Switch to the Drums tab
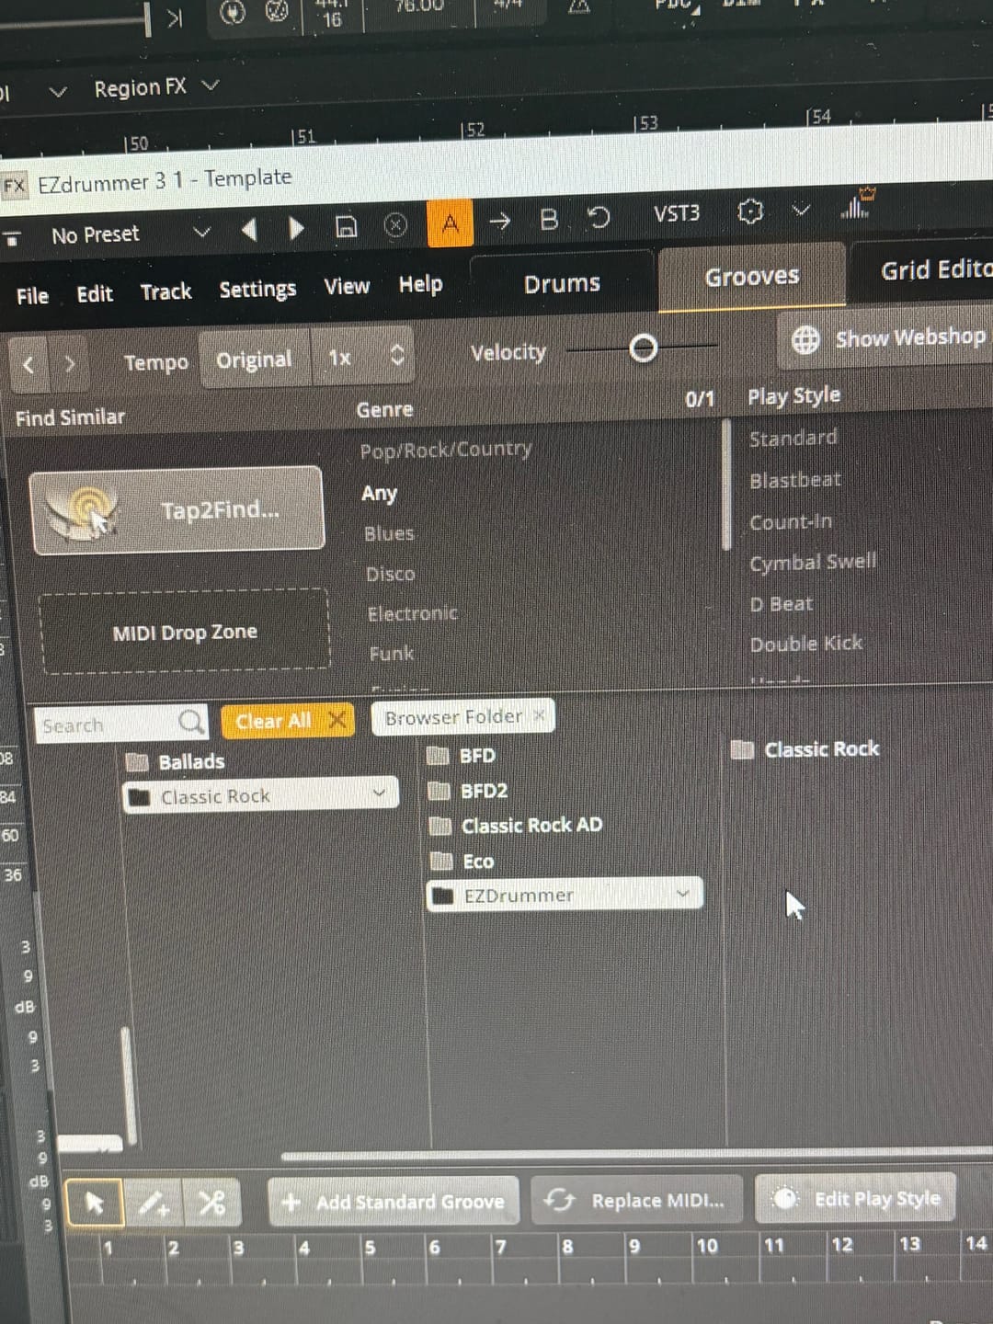 (562, 283)
